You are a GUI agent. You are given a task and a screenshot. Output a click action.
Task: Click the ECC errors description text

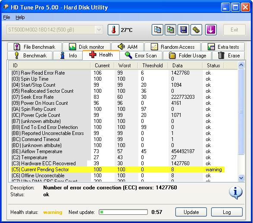110,188
